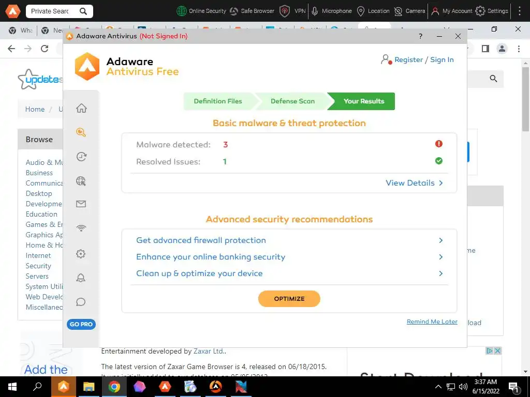Viewport: 530px width, 397px height.
Task: Open the browser profile avatar icon
Action: (502, 49)
